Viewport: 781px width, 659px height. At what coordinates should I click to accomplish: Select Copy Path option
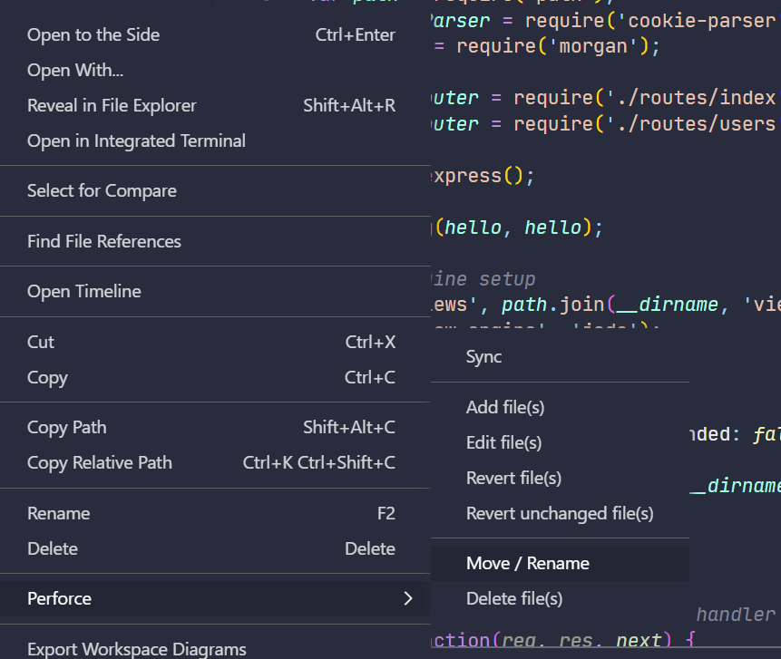point(215,427)
